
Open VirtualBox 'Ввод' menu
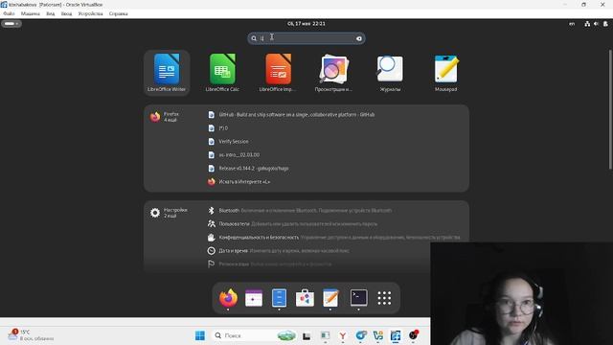66,13
